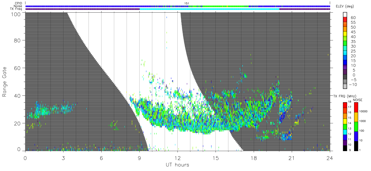Click the x-axis tick label '24'
Viewport: 371px width, 171px height.
[330, 158]
